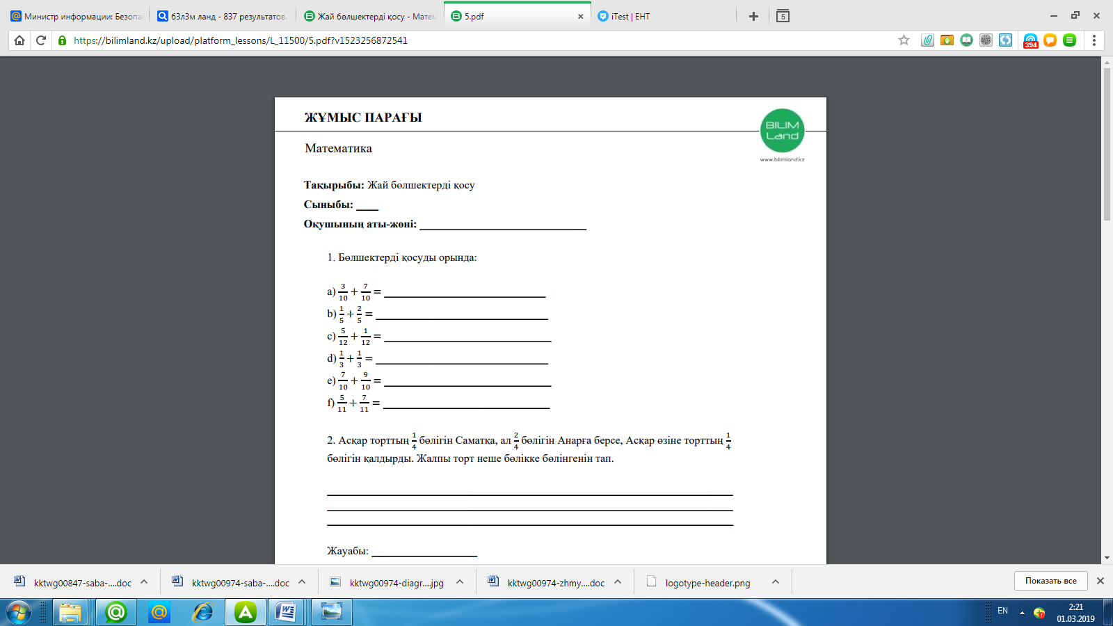Click the 'Тақырыбы:' line in the PDF

(390, 185)
